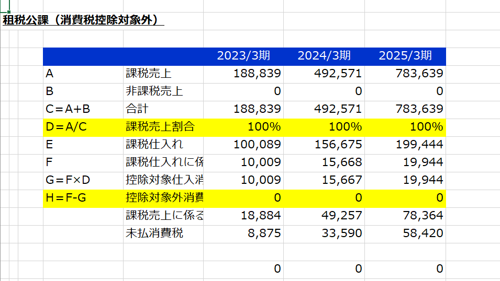
Task: Select the value 100,089
Action: tap(243, 145)
